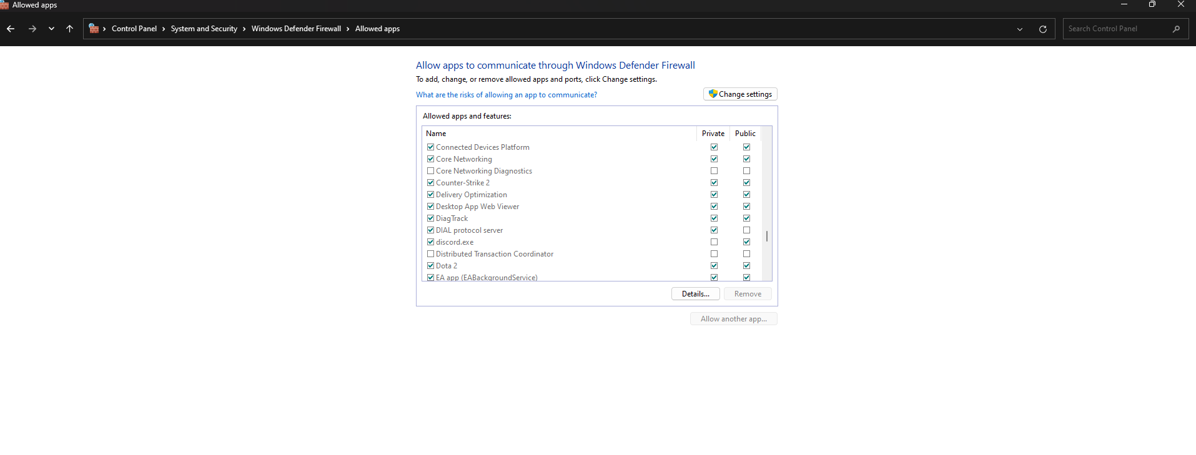
Task: Select the Core Networking row text
Action: click(x=464, y=159)
